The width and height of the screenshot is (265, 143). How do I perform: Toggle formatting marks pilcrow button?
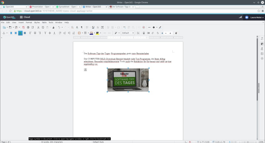(x=82, y=27)
